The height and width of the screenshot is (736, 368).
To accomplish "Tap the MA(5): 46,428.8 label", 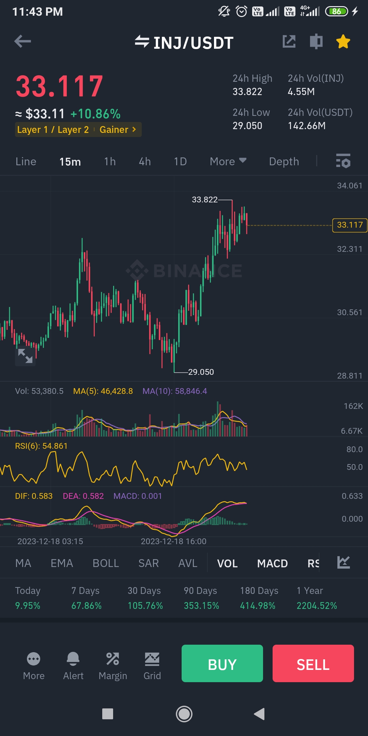I will (x=103, y=391).
